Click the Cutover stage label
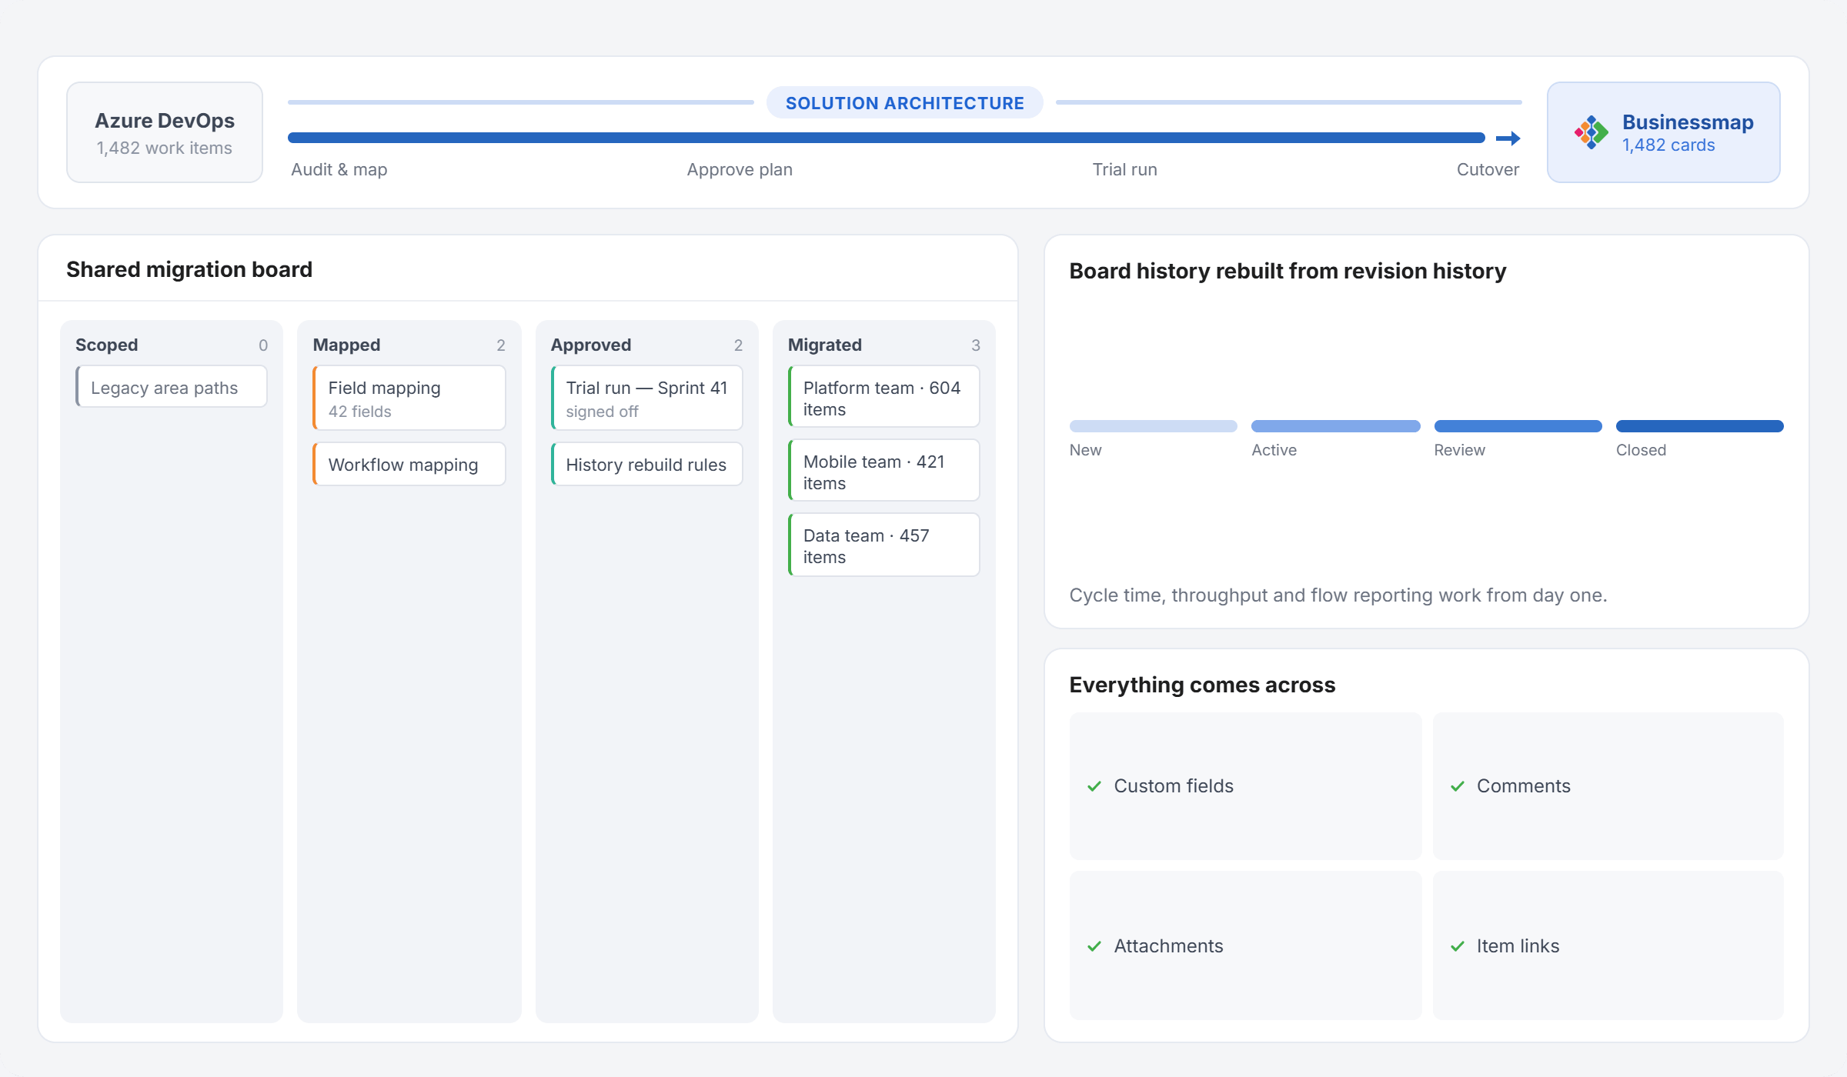This screenshot has width=1847, height=1077. 1488,169
